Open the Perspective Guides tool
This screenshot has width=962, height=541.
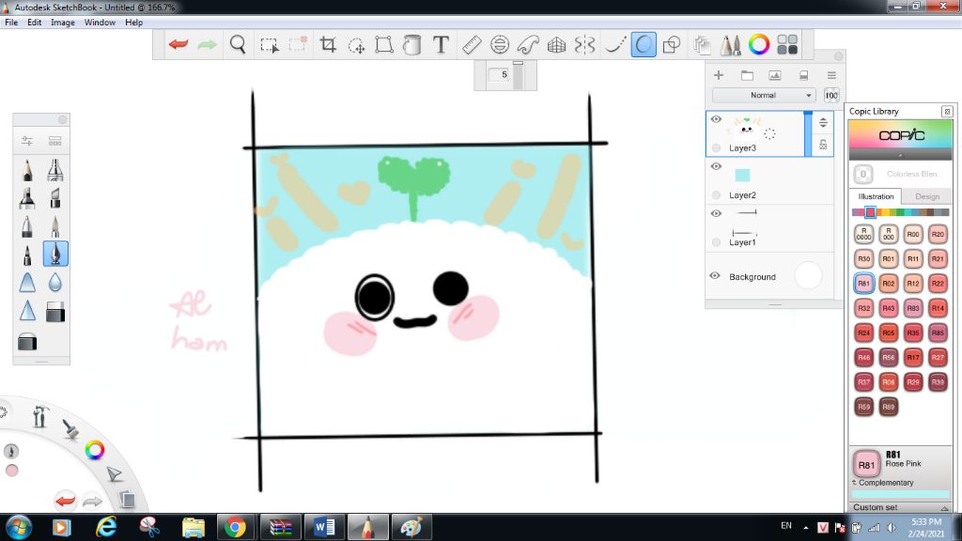click(x=556, y=44)
